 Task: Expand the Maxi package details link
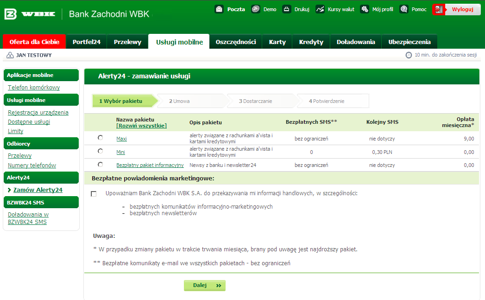point(121,139)
